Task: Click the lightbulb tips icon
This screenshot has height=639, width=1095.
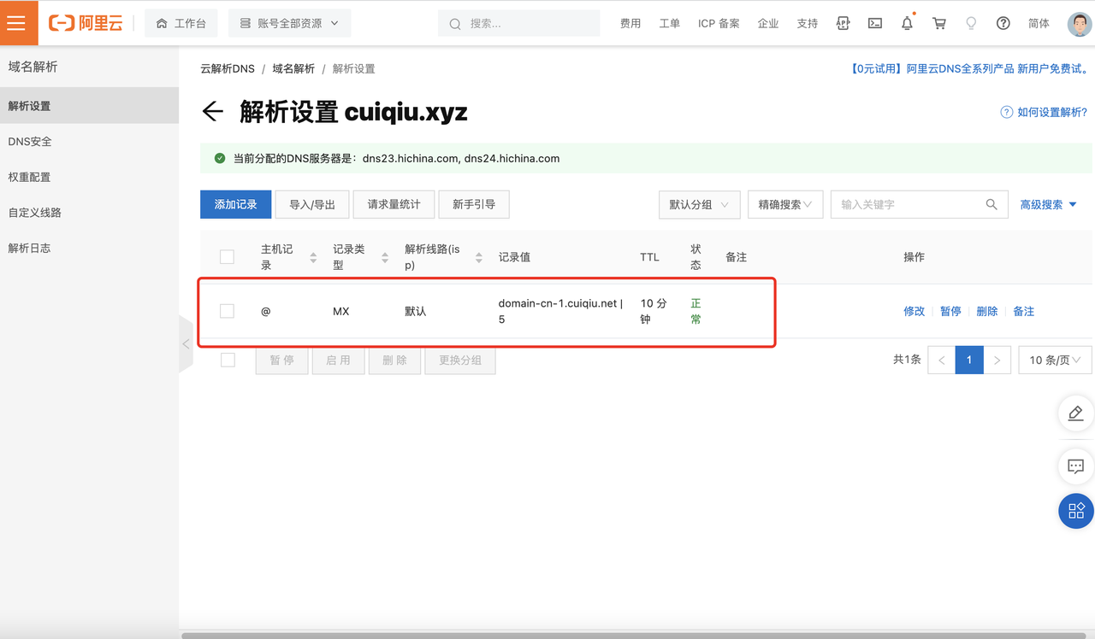Action: pyautogui.click(x=971, y=24)
